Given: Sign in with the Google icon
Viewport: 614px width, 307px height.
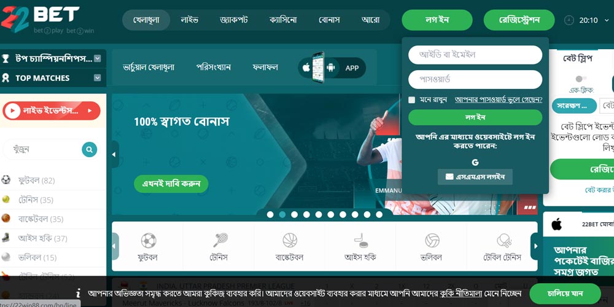Looking at the screenshot, I should 475,162.
